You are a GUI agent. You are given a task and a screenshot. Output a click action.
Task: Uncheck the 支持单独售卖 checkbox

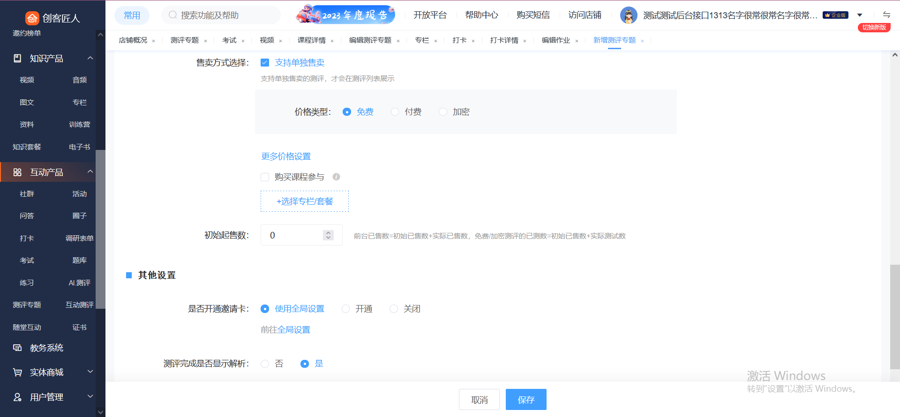[x=265, y=63]
